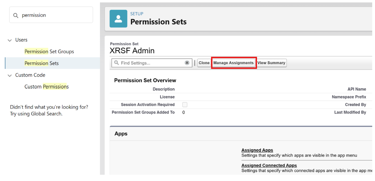Click the Find Settings magnifier icon

(116, 63)
